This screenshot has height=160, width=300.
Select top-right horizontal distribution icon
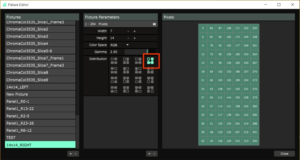(114, 70)
